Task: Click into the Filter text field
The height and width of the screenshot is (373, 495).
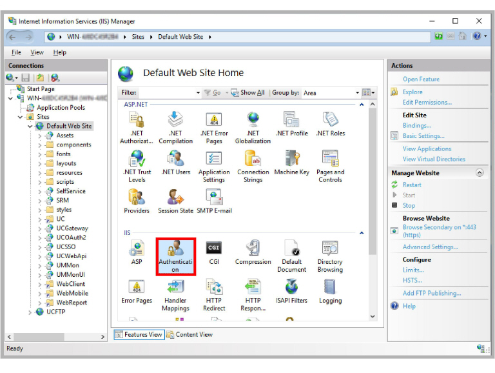Action: (x=167, y=93)
